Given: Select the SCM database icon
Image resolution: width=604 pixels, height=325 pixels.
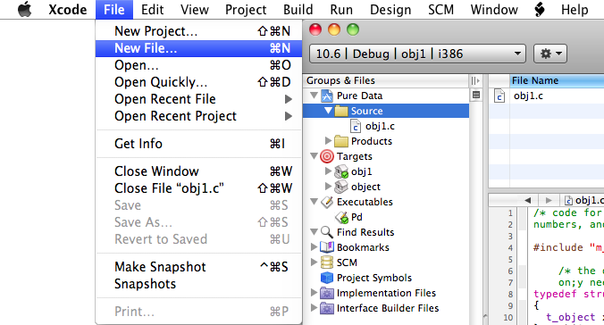Looking at the screenshot, I should (x=327, y=262).
